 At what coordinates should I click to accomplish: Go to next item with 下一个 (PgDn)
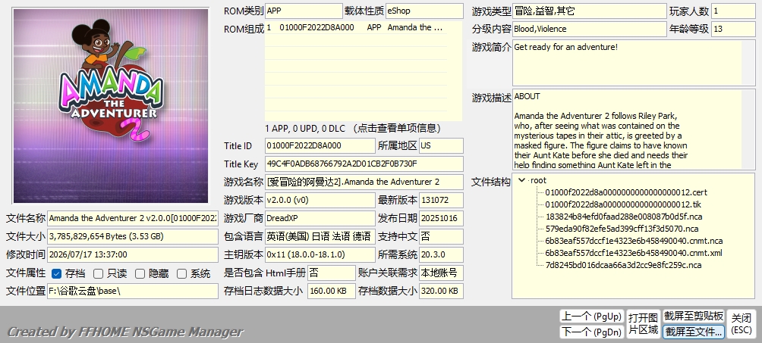(591, 332)
